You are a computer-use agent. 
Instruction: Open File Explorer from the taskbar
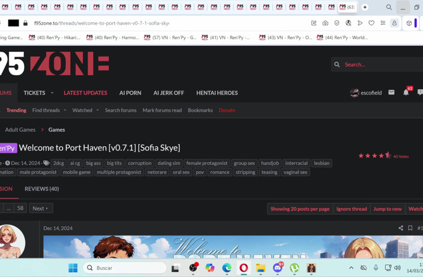pyautogui.click(x=261, y=268)
